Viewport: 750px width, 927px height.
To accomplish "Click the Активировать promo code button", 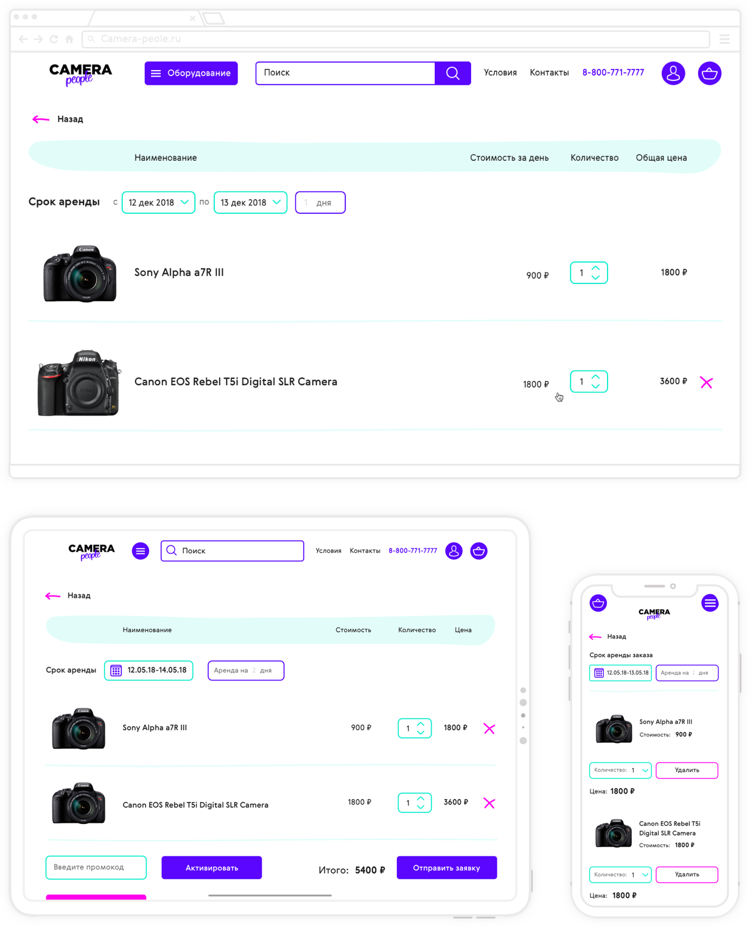I will (212, 868).
